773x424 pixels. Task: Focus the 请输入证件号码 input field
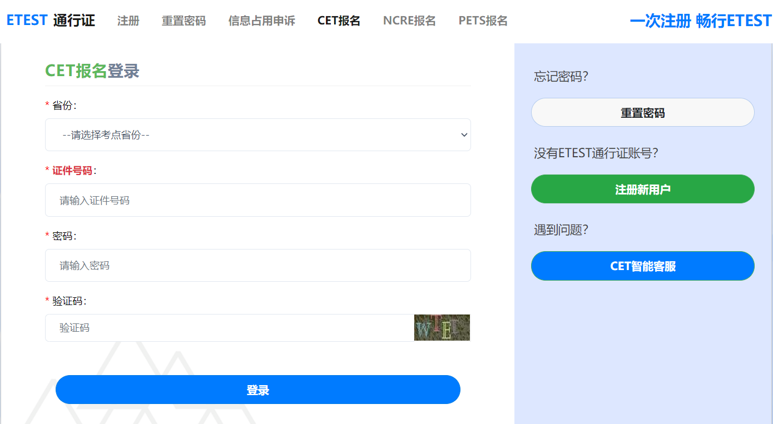click(257, 200)
